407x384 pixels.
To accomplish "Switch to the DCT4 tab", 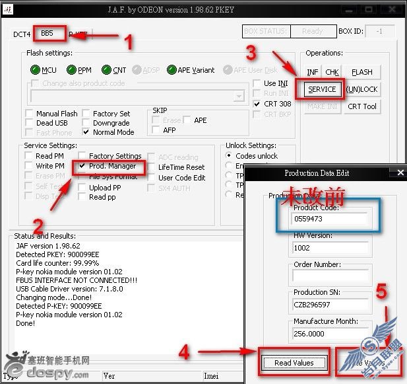I will [22, 34].
